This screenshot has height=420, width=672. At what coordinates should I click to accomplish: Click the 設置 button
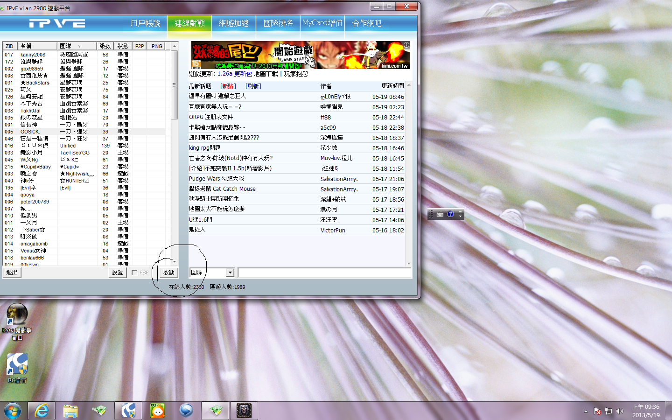[x=118, y=273]
